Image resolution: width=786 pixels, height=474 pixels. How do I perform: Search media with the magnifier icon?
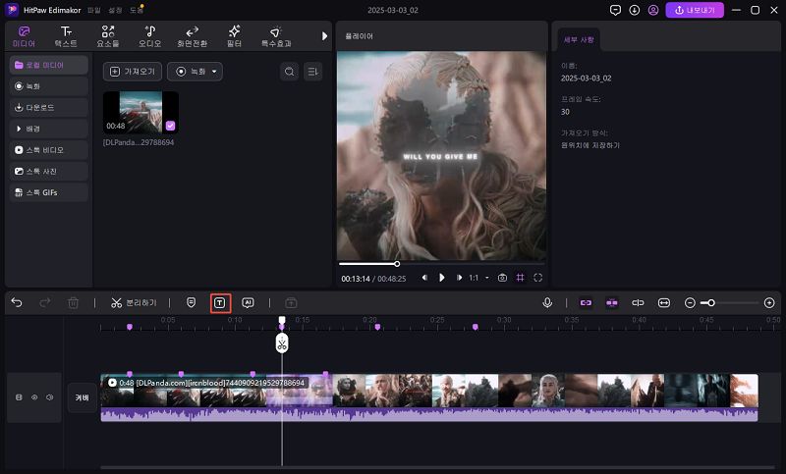click(289, 72)
